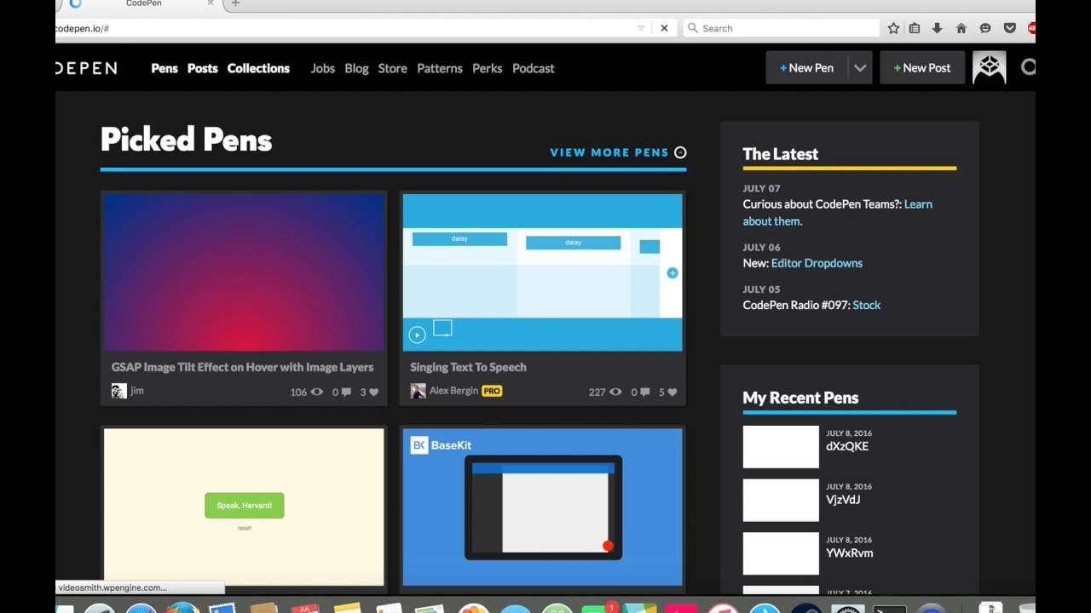This screenshot has width=1091, height=613.
Task: Click comments icon on GSAP Image Tilt pen
Action: [346, 392]
